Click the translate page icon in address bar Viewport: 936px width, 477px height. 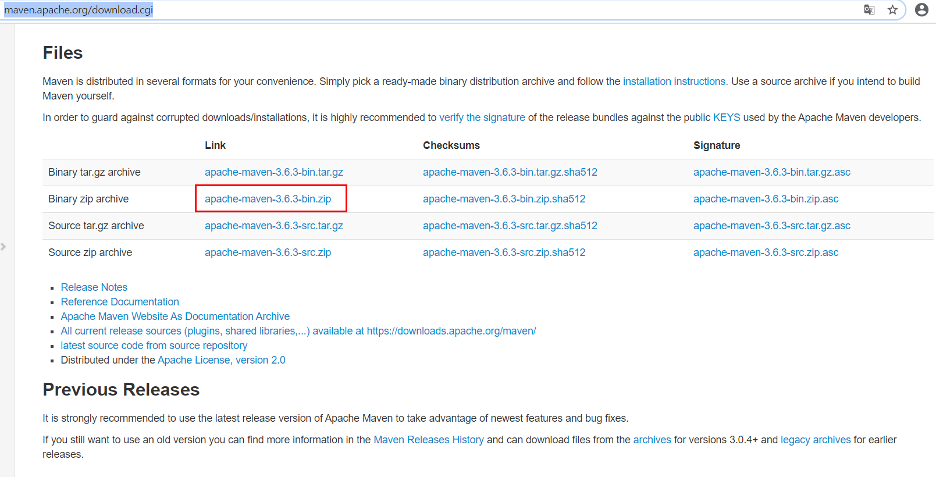869,9
